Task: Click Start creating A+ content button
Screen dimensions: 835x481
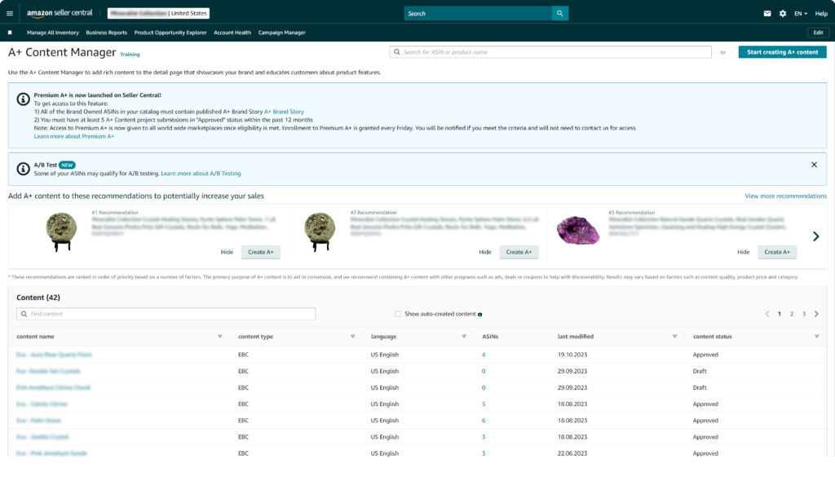Action: [x=782, y=52]
